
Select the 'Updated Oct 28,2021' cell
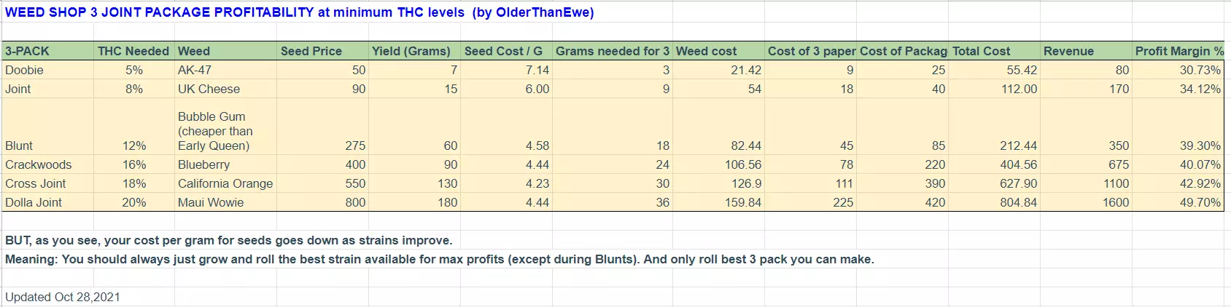point(63,297)
